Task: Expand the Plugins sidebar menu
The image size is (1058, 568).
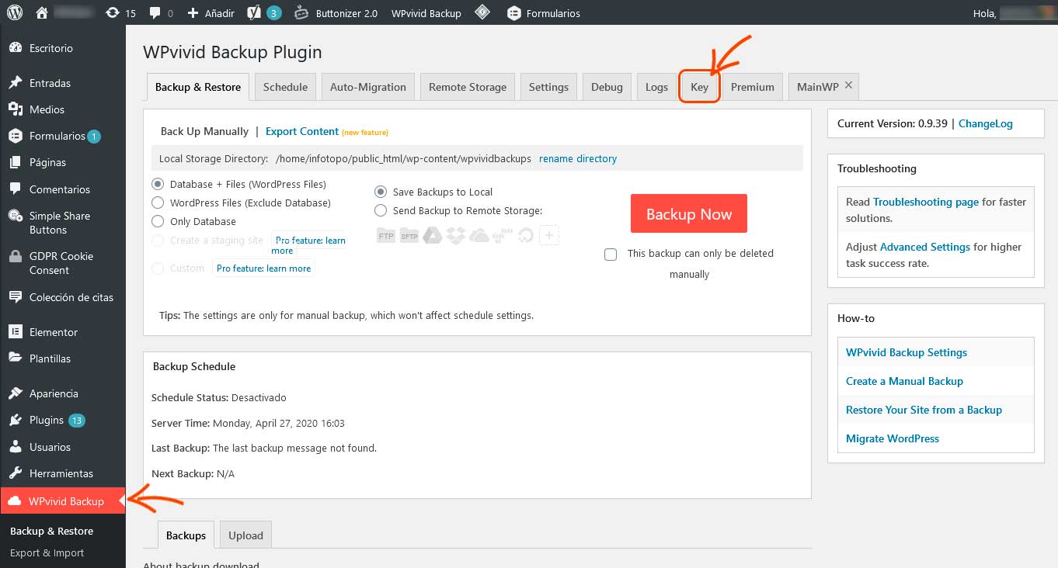Action: [x=47, y=421]
